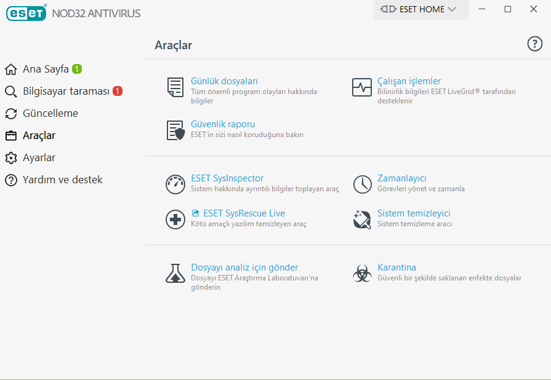This screenshot has height=380, width=551.
Task: Click the Güvenlik raporu shield-document icon
Action: click(175, 130)
